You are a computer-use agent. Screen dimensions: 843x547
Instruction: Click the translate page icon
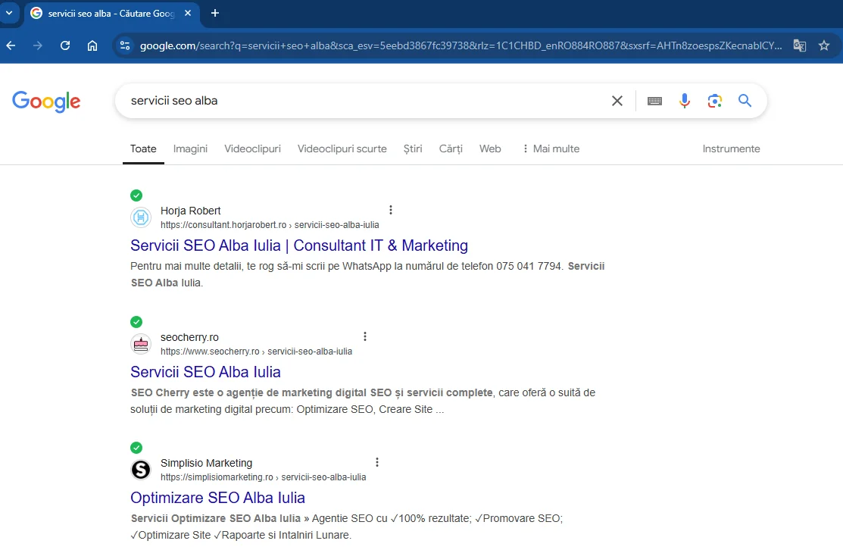click(799, 45)
